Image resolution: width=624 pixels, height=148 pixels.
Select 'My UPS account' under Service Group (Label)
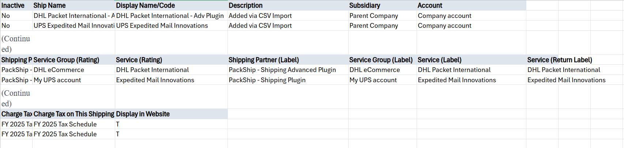[x=382, y=80]
